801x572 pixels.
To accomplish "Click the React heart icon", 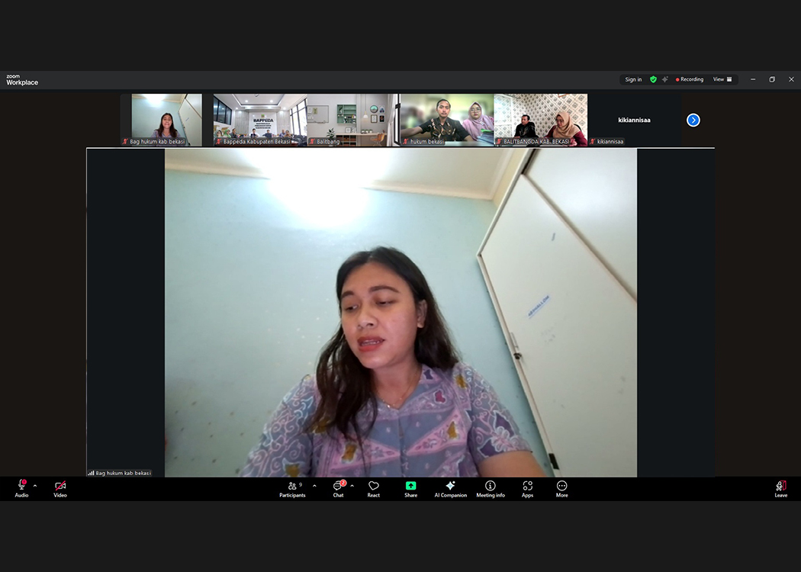I will point(374,488).
